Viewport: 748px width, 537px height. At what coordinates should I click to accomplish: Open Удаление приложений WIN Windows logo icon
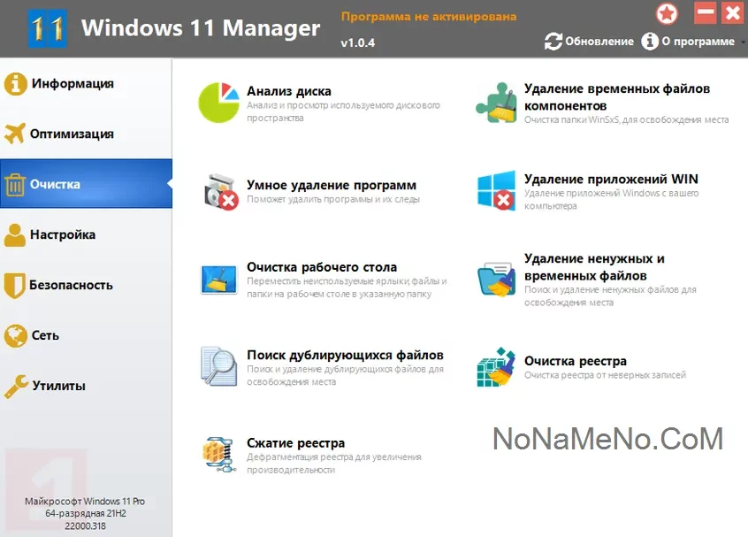[x=496, y=191]
